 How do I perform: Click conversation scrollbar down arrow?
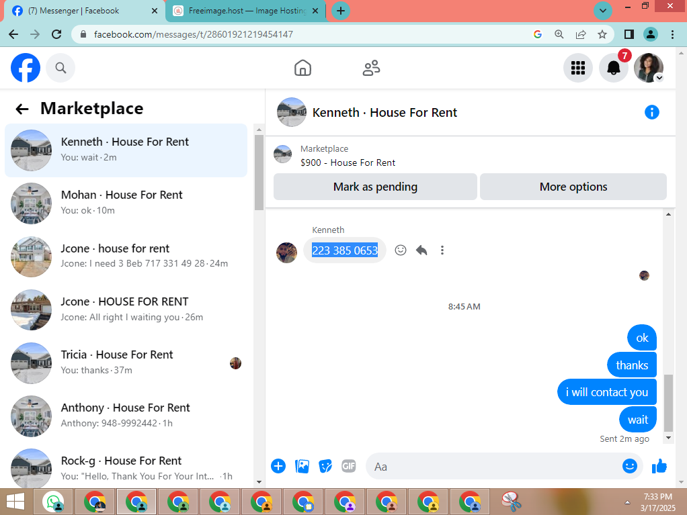point(668,438)
